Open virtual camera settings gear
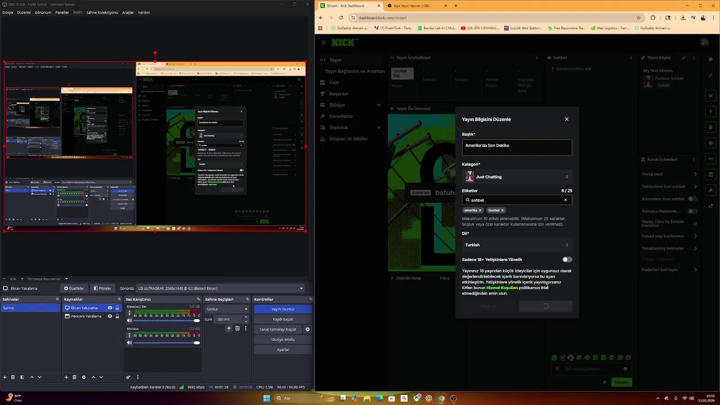This screenshot has height=405, width=720. point(307,329)
